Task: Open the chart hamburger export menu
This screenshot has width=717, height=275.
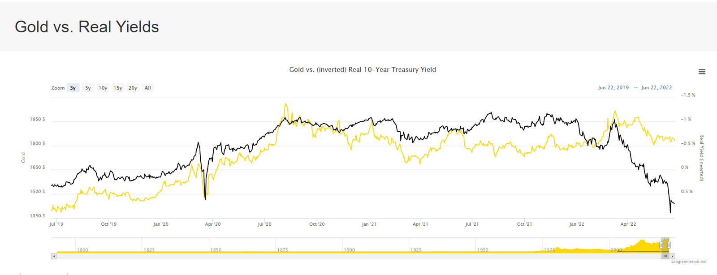Action: point(702,71)
